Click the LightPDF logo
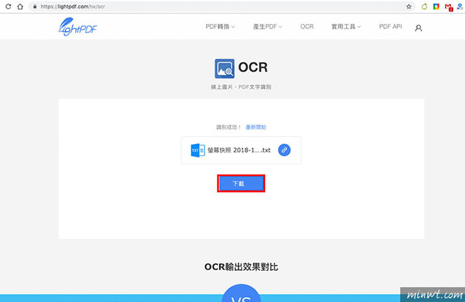Screen dimensions: 465x302 [x=78, y=27]
